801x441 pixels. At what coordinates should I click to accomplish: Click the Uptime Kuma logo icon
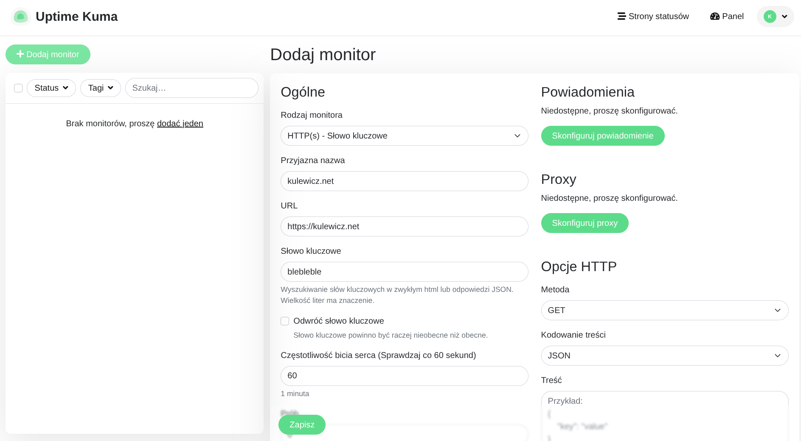tap(20, 17)
